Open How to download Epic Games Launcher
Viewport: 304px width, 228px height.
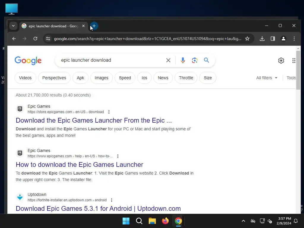[x=80, y=164]
